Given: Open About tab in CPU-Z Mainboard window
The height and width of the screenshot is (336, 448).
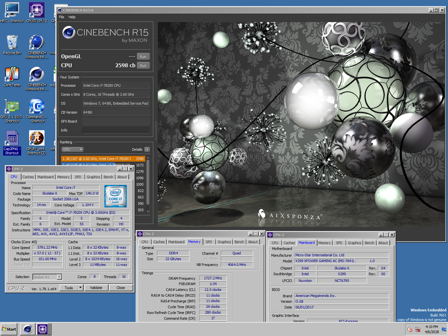Looking at the screenshot, I should pyautogui.click(x=383, y=243).
